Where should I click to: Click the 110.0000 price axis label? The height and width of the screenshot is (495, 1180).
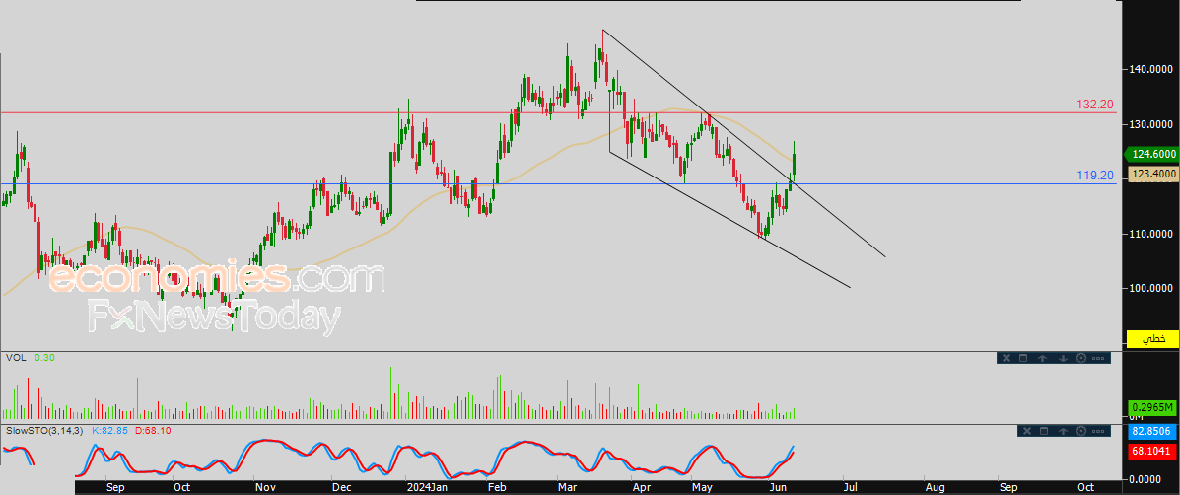coord(1151,234)
